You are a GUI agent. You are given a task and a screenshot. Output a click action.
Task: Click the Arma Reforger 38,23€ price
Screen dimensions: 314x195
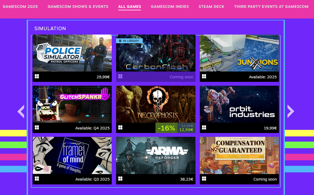click(x=186, y=179)
